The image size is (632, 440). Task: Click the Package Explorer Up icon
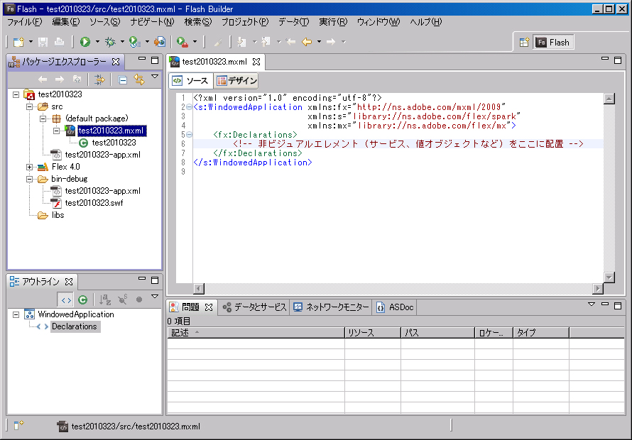[77, 79]
